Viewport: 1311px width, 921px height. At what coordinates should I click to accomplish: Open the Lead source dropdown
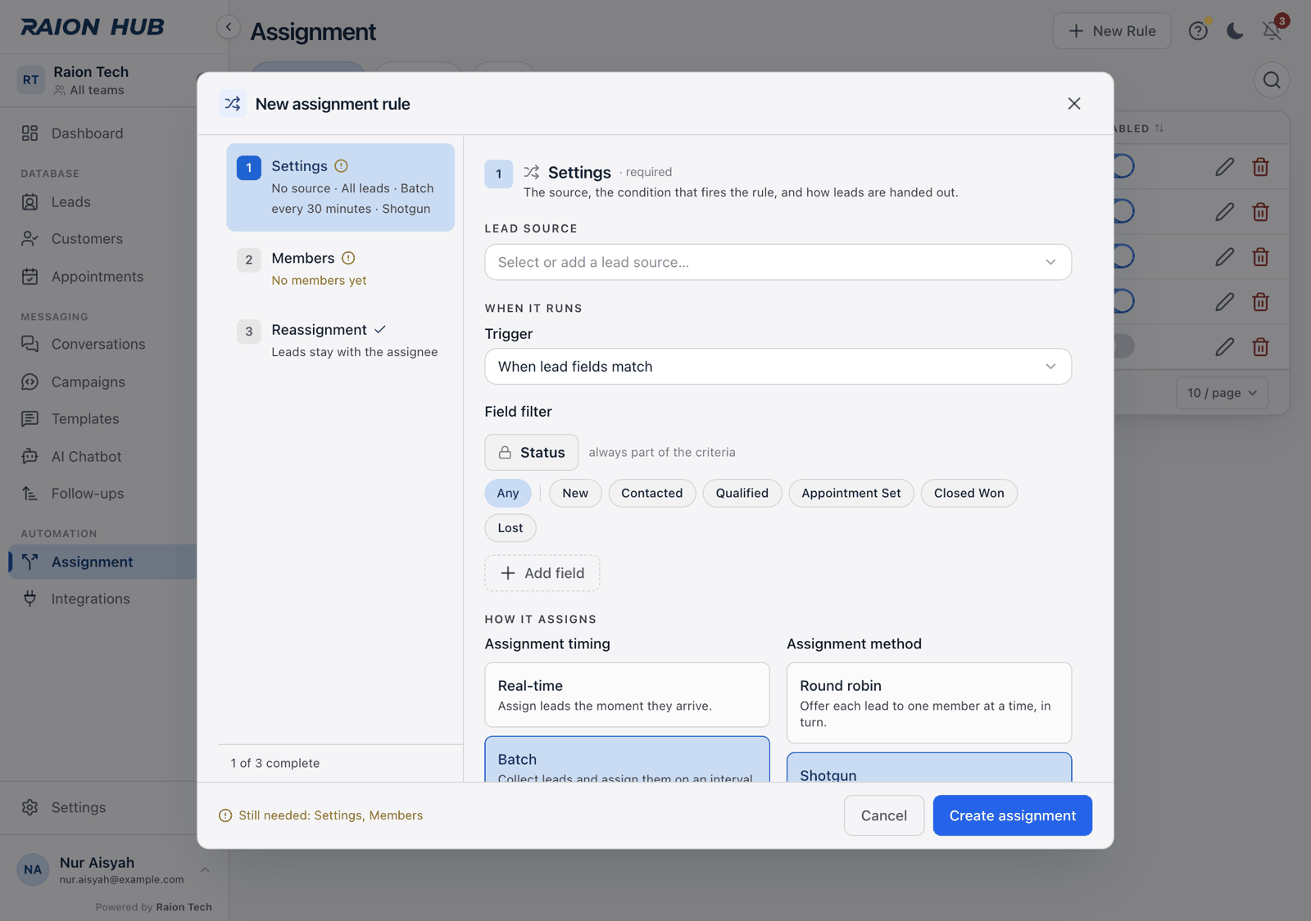(778, 262)
